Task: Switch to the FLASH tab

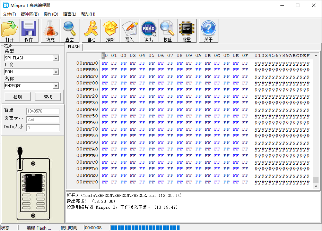Action: (73, 47)
